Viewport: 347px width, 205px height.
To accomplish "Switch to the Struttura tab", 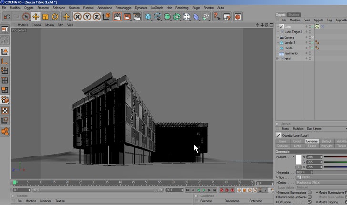I will click(294, 15).
